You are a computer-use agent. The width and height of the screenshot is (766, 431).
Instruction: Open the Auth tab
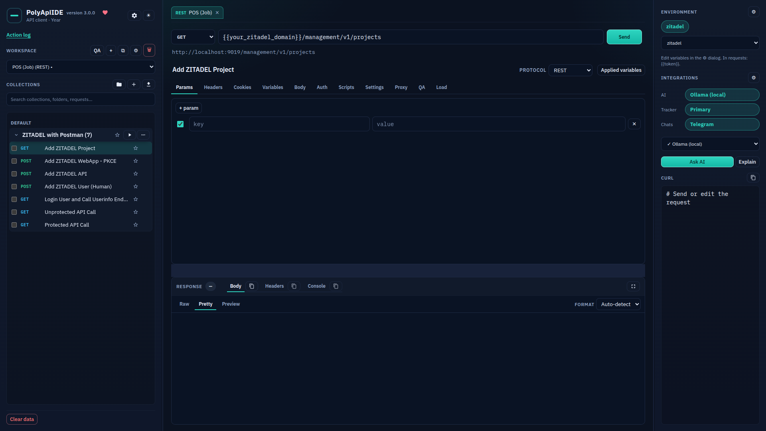322,87
